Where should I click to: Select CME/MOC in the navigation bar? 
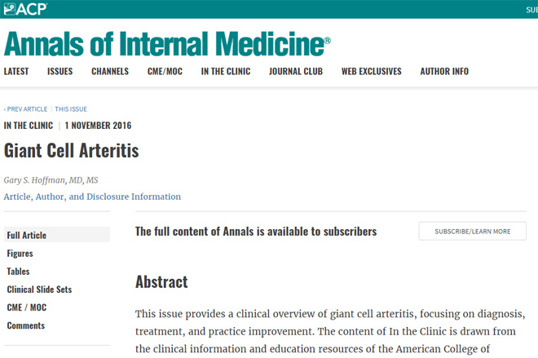(165, 72)
